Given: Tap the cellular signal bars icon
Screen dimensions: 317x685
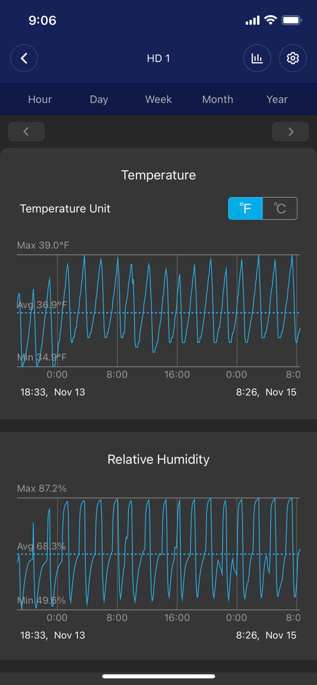Looking at the screenshot, I should pos(252,20).
